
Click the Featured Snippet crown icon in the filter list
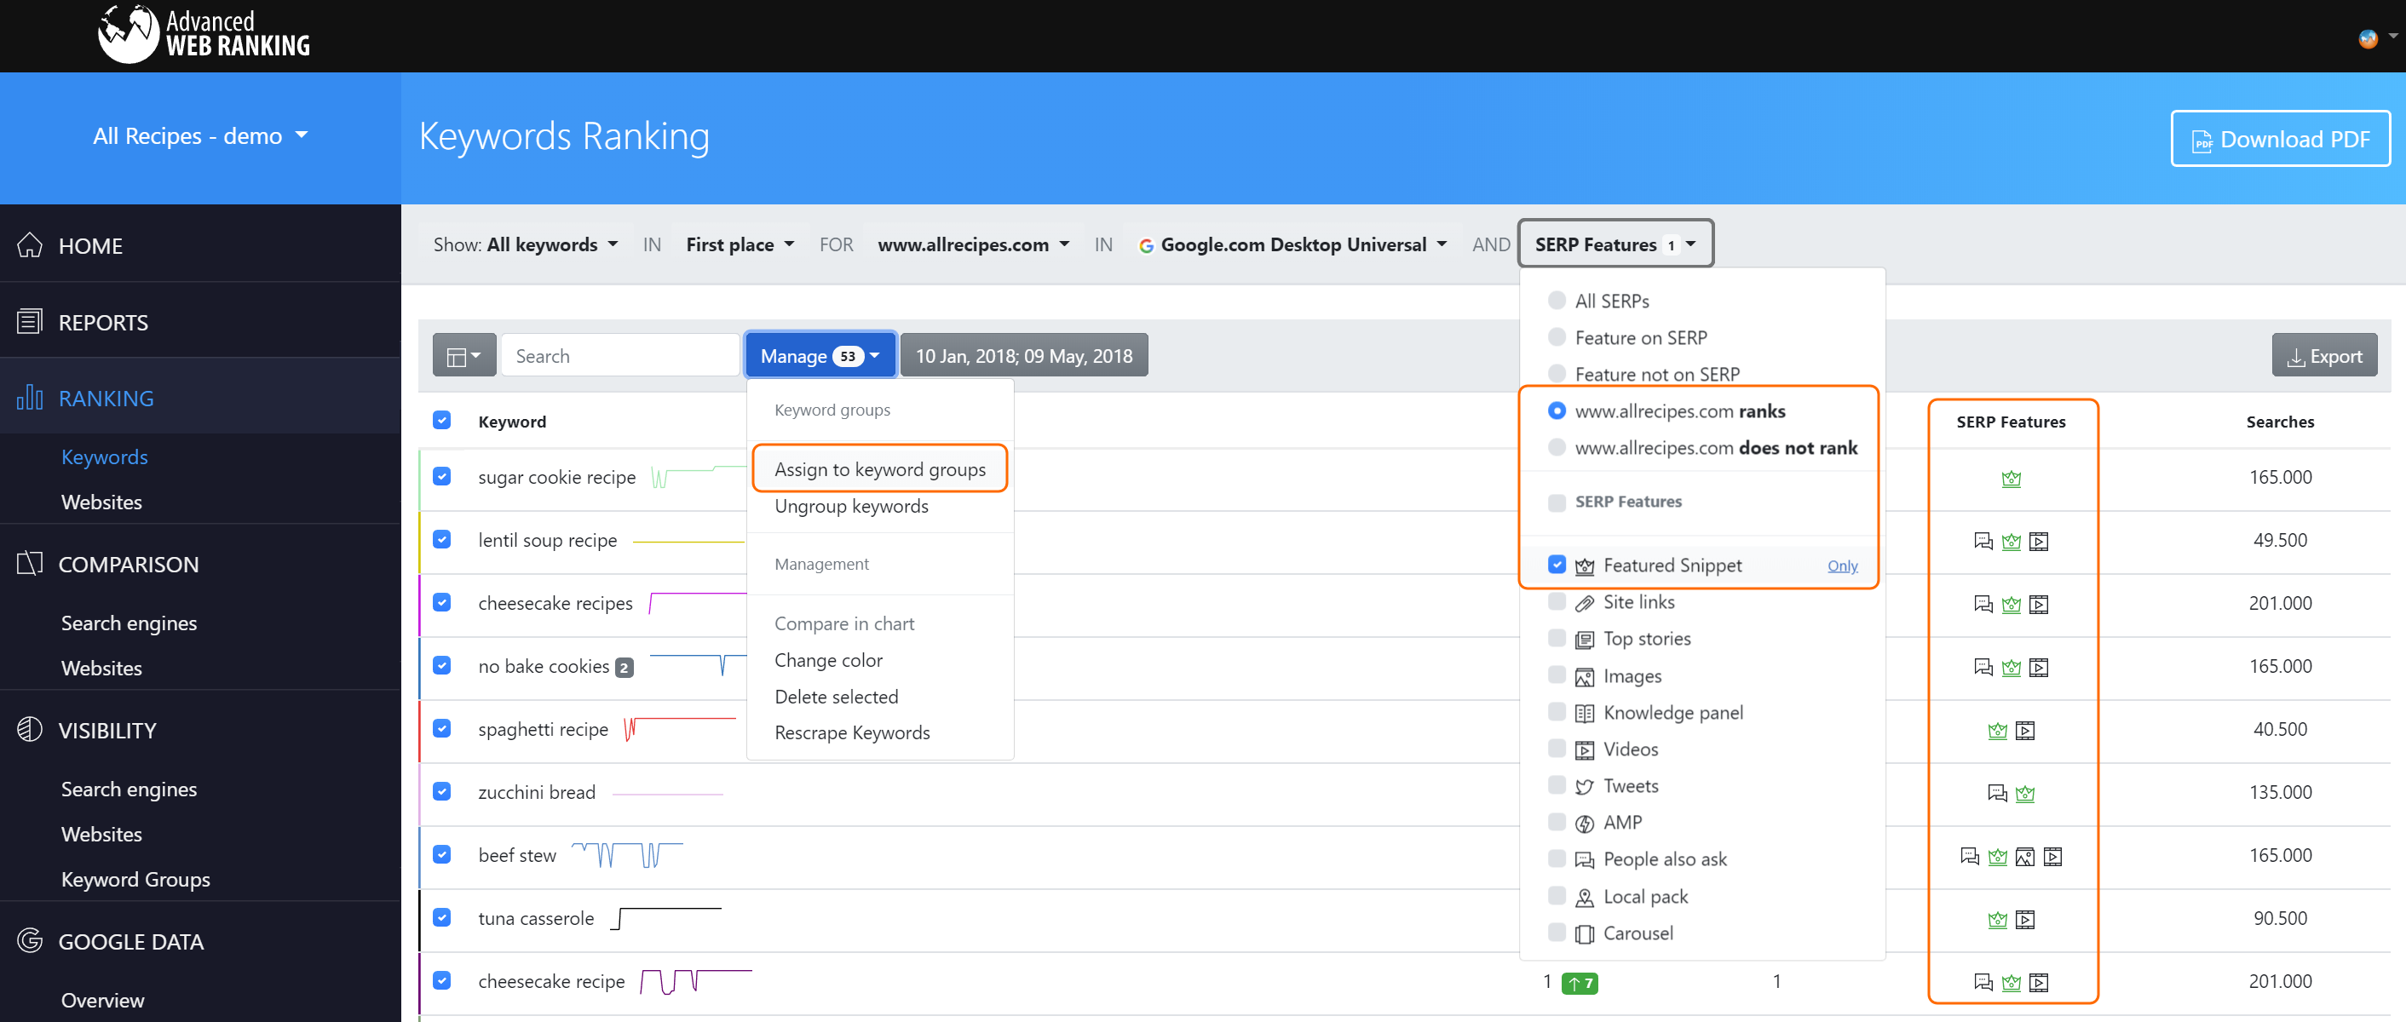[1584, 566]
